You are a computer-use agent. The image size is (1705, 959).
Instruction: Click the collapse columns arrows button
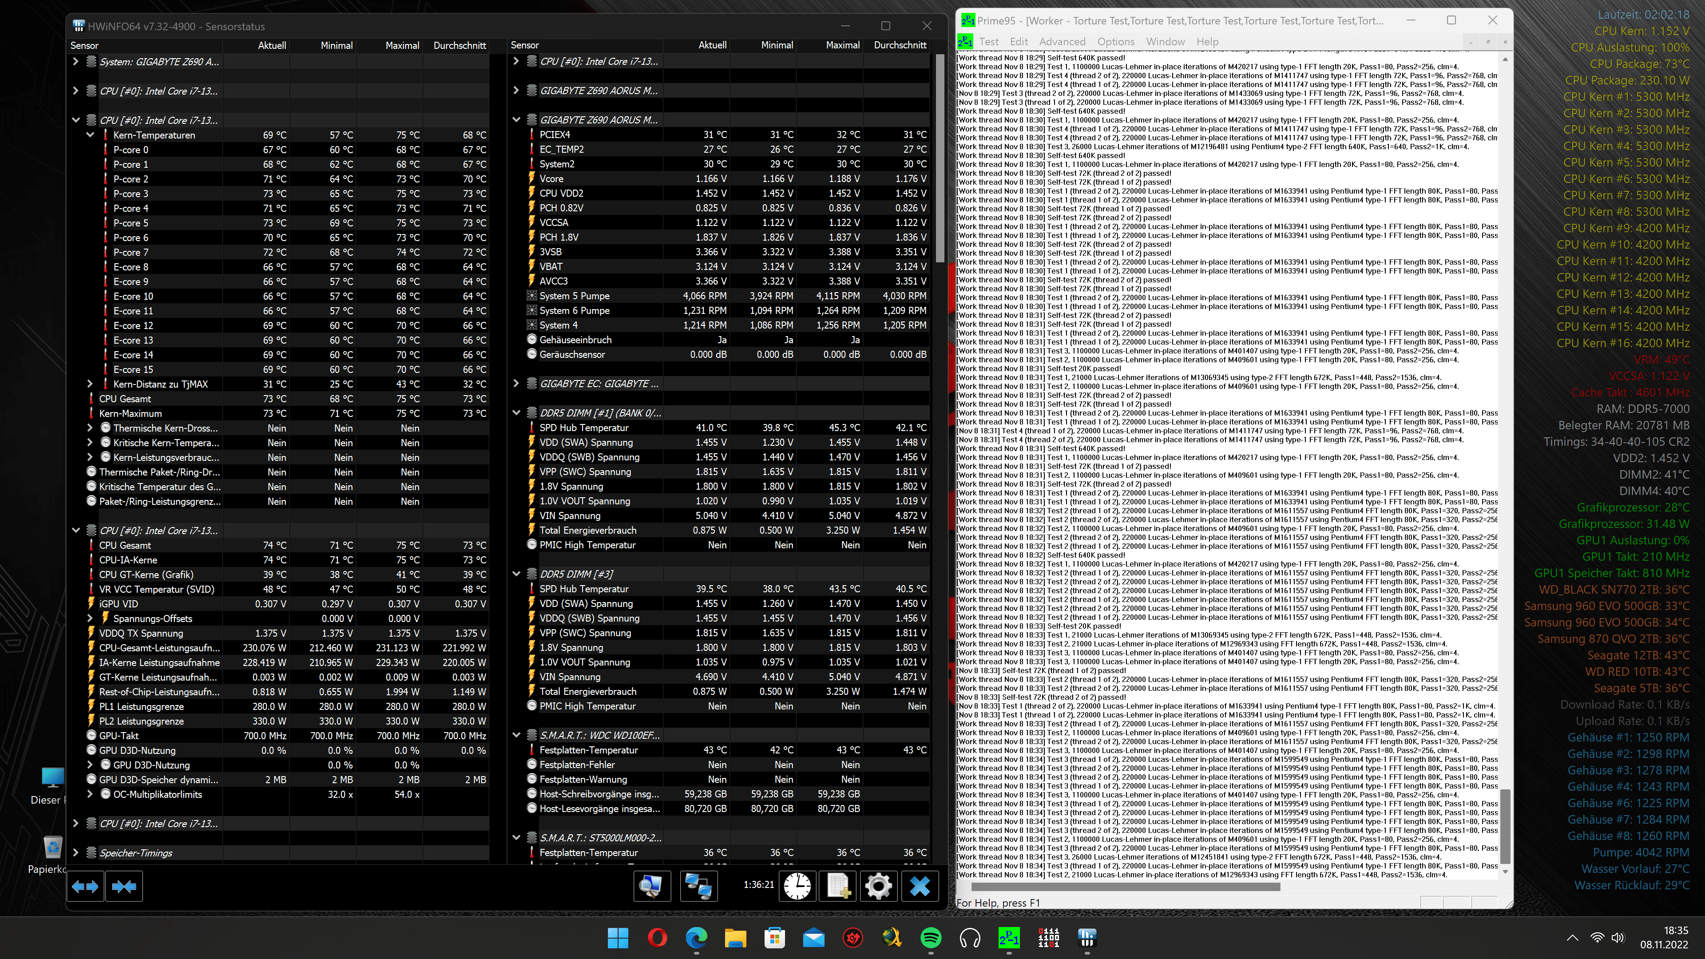point(124,886)
